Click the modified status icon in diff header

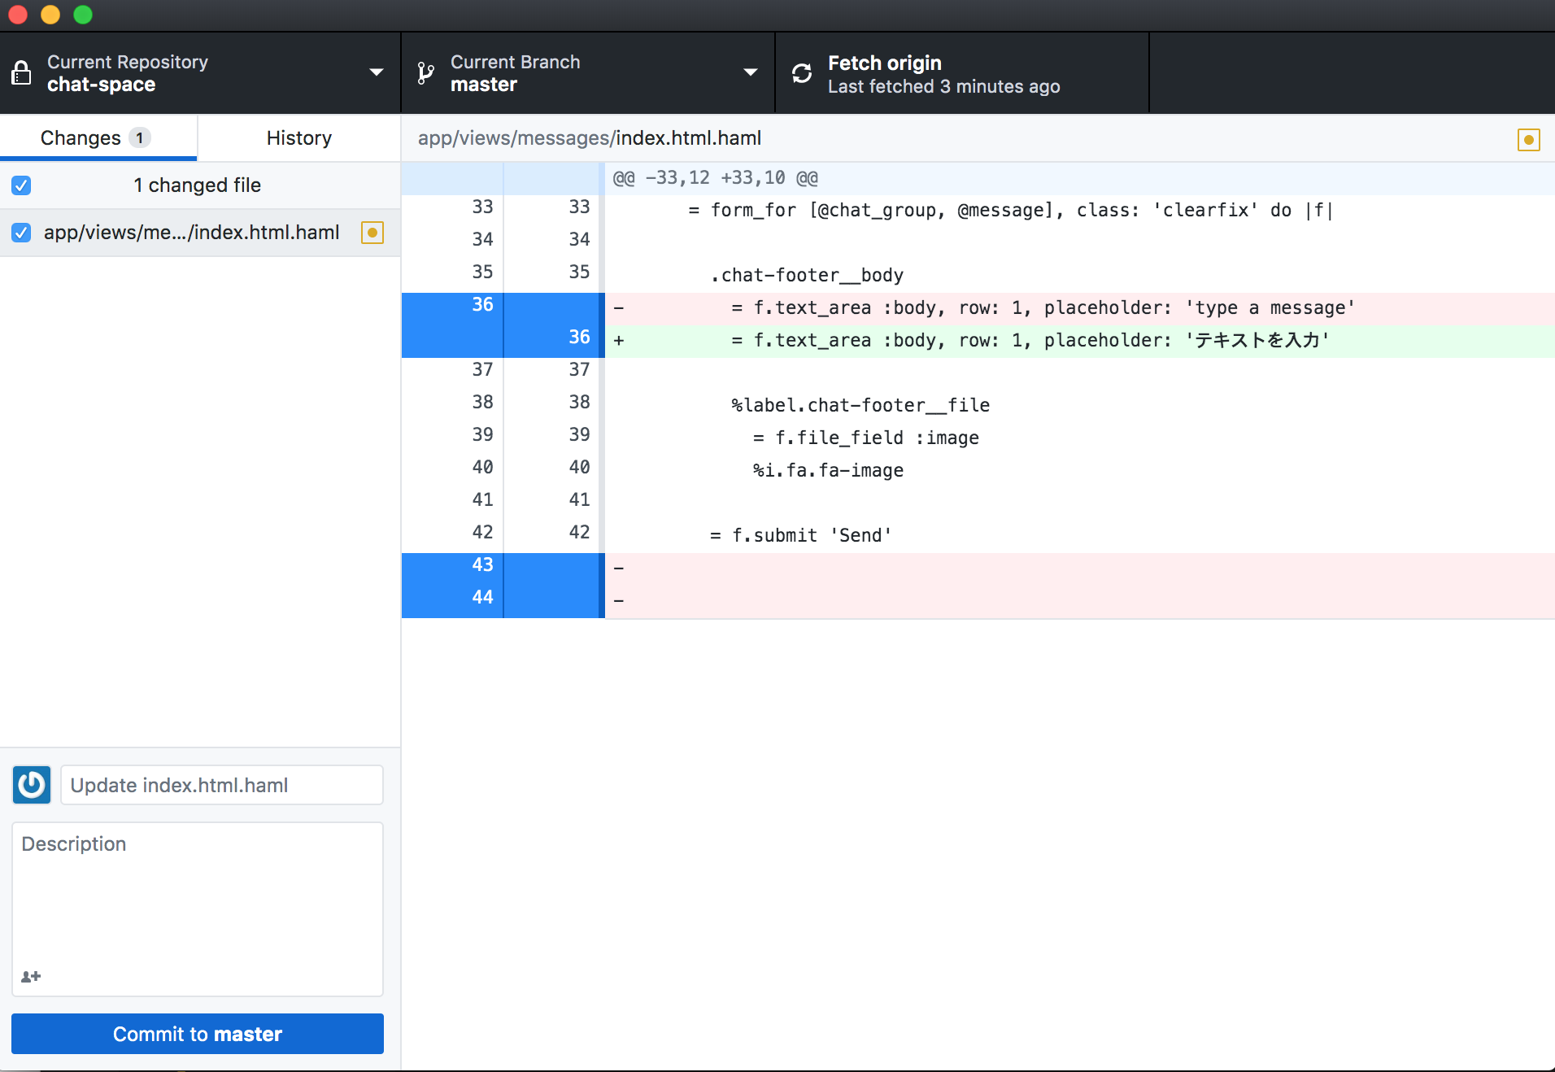[x=1528, y=140]
